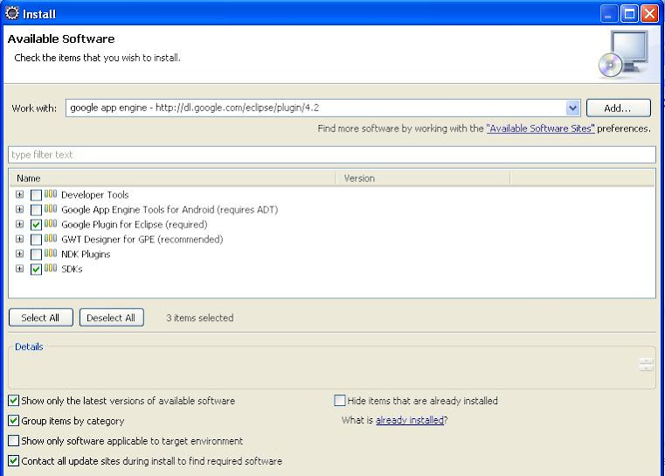Expand Google App Engine Tools for Android node
The image size is (665, 476).
[x=19, y=209]
